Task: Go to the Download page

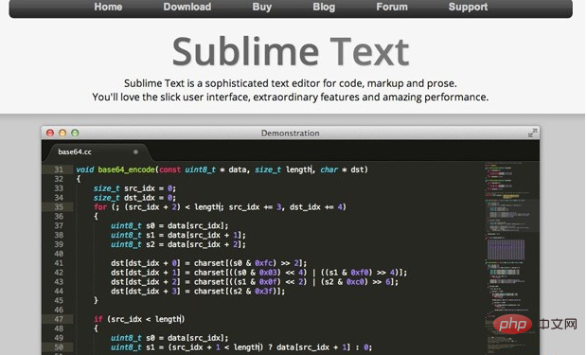Action: [187, 7]
